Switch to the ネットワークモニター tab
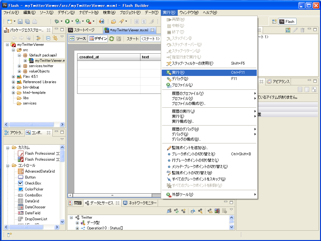 pyautogui.click(x=140, y=203)
